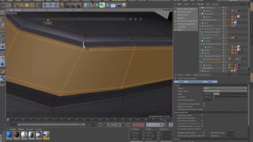253x142 pixels.
Task: Activate the highlighted Polygons mode icon
Action: click(x=2, y=47)
